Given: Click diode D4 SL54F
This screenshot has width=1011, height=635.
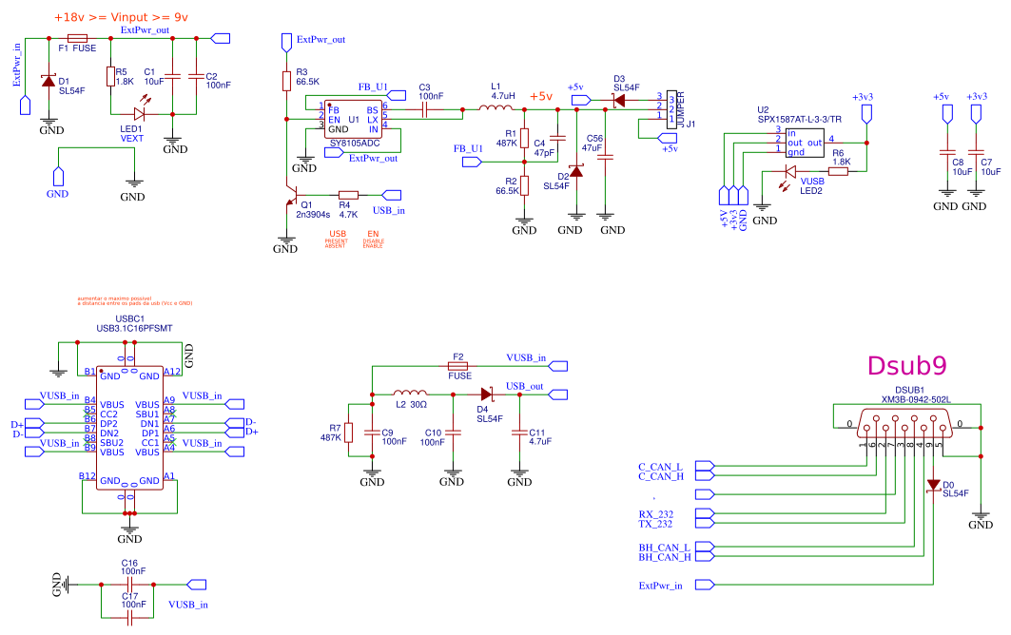Looking at the screenshot, I should pos(488,394).
